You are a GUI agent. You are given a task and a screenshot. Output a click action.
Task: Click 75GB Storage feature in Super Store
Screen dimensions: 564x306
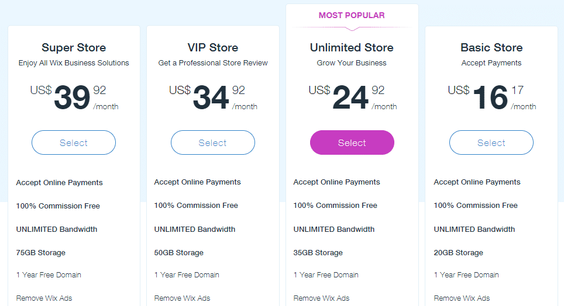point(41,253)
